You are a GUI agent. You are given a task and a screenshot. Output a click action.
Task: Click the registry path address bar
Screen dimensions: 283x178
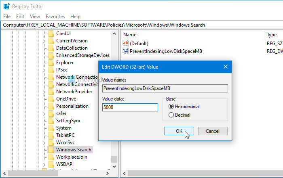(141, 25)
